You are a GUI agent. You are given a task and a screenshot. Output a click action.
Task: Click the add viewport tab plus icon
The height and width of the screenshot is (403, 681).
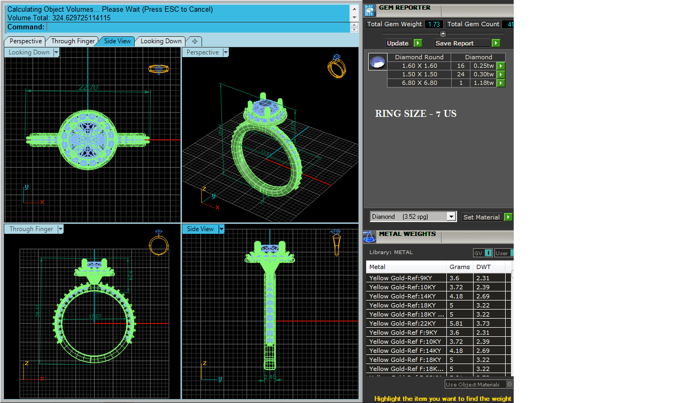195,41
